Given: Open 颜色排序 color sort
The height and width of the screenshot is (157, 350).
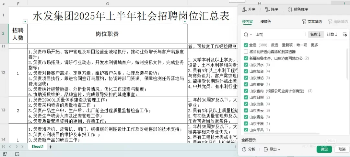Looking at the screenshot, I should pyautogui.click(x=298, y=9).
